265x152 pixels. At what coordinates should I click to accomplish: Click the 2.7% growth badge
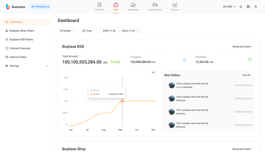[115, 62]
